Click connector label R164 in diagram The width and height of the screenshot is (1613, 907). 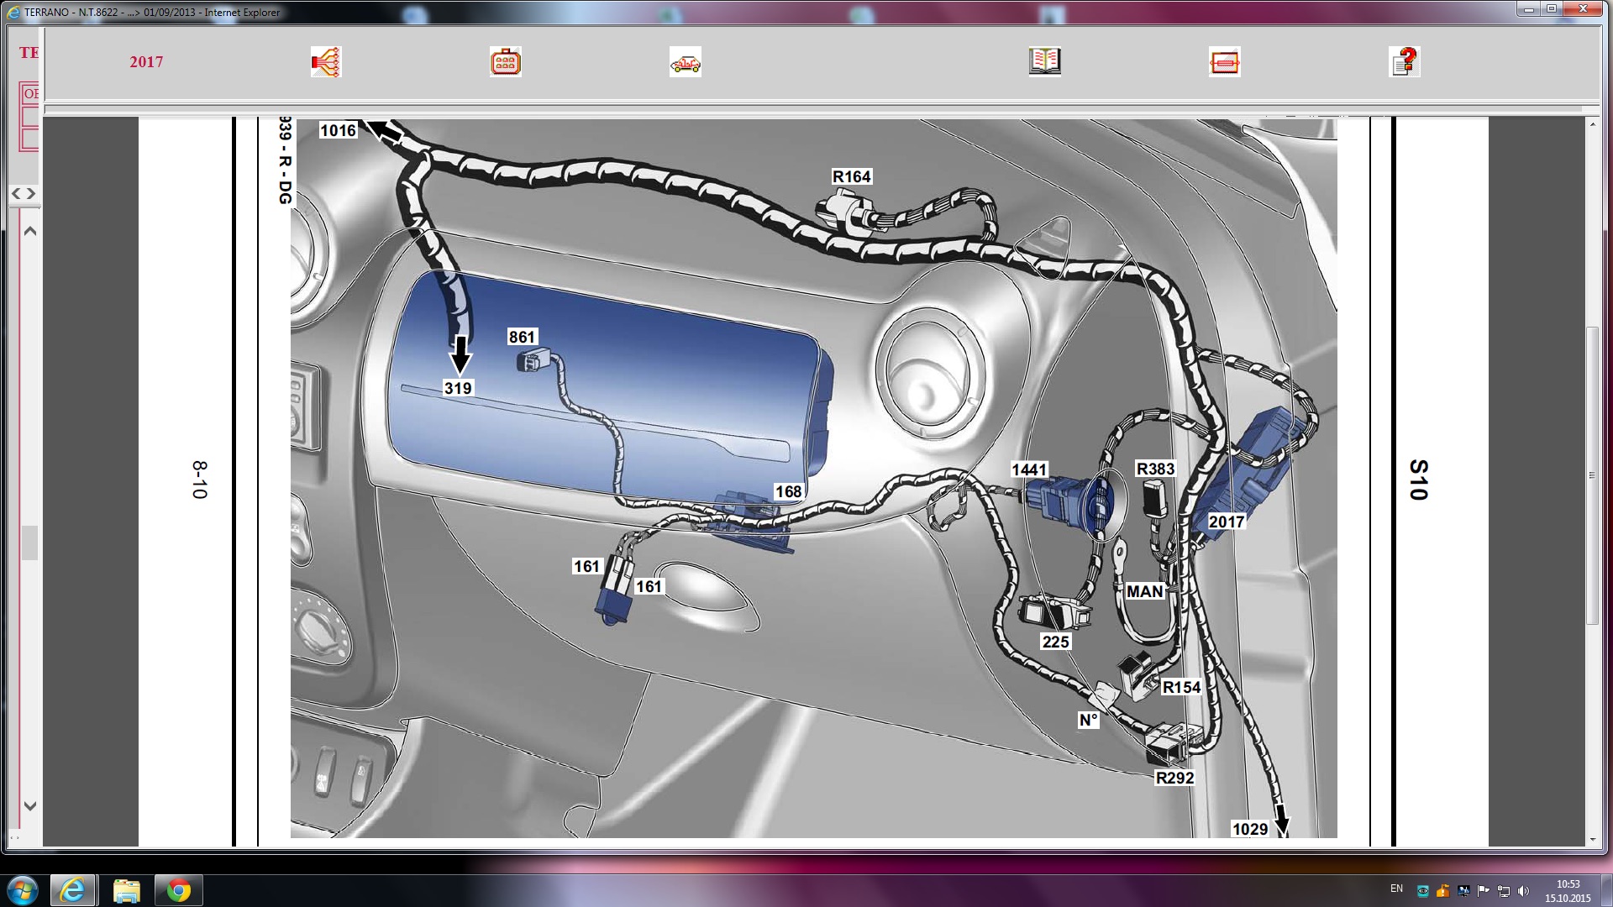[x=852, y=176]
